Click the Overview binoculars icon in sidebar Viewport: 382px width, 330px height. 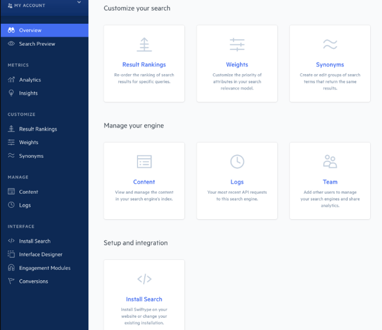[11, 30]
